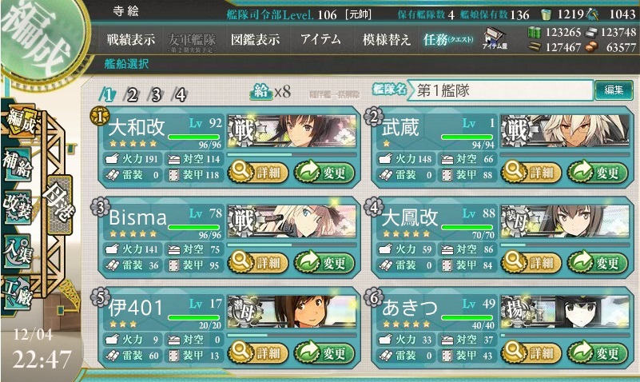Click the 編集 fleet name button
640x382 pixels.
[614, 90]
